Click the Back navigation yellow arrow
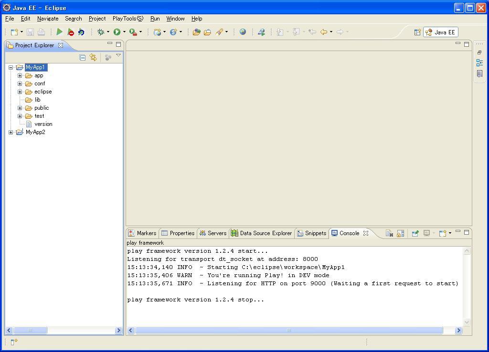 click(x=324, y=32)
